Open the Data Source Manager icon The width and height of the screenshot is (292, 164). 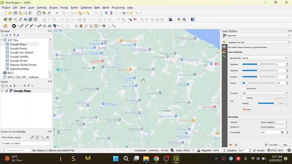coord(5,19)
